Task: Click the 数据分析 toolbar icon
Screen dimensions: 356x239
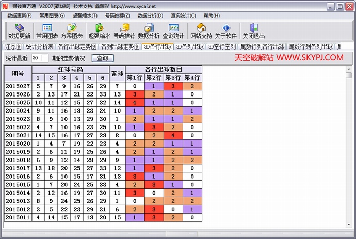Action: (150, 31)
